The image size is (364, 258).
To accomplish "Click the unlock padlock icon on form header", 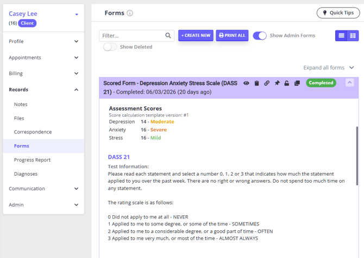I will [x=287, y=83].
